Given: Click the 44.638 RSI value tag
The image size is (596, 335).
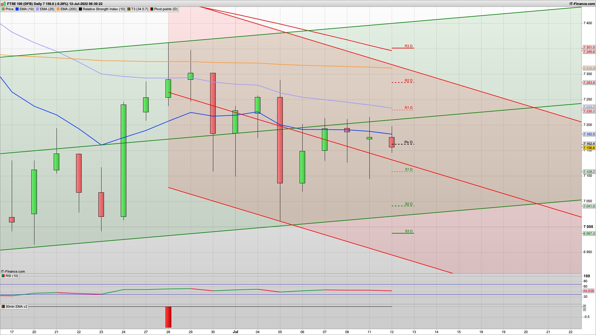Looking at the screenshot, I should [x=589, y=291].
